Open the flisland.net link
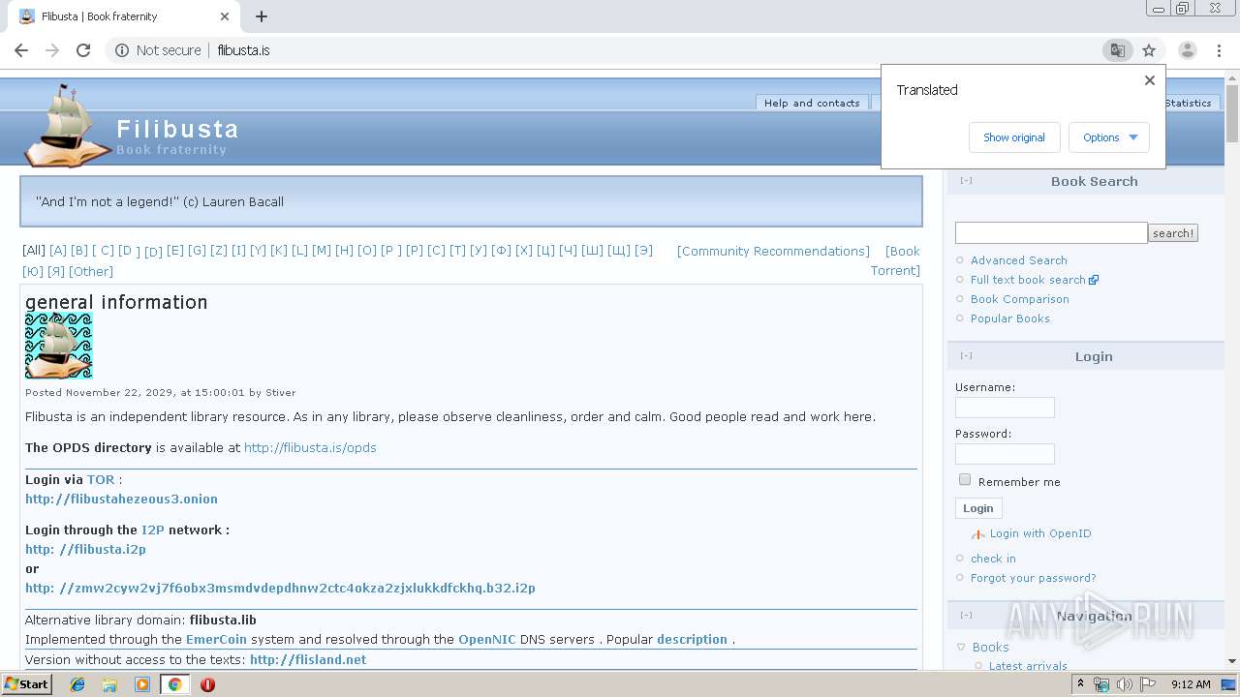This screenshot has width=1240, height=697. point(308,659)
